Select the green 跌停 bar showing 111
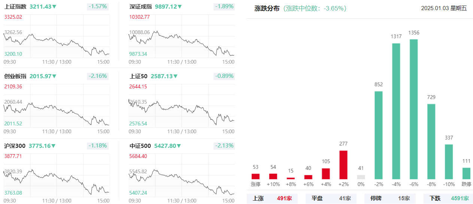The image size is (473, 204). 466,173
